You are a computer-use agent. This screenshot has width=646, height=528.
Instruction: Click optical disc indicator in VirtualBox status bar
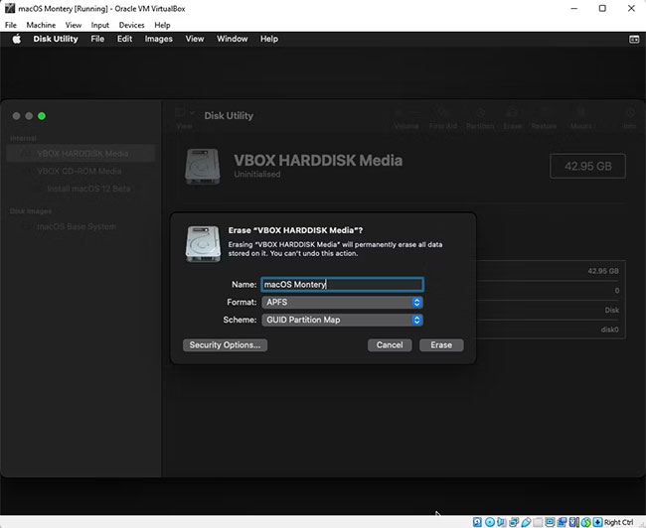point(490,522)
